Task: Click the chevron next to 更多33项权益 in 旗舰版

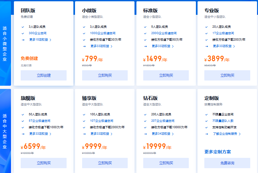Action: (x=50, y=134)
